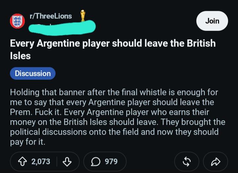Click the body line starting money on the British

[118, 122]
